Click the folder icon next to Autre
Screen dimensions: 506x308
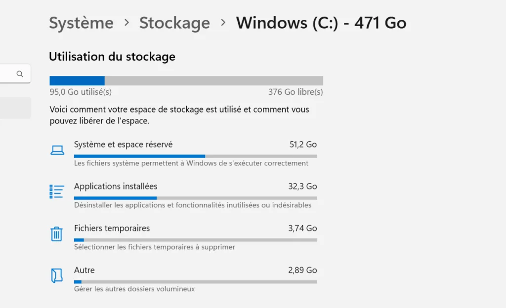click(57, 275)
